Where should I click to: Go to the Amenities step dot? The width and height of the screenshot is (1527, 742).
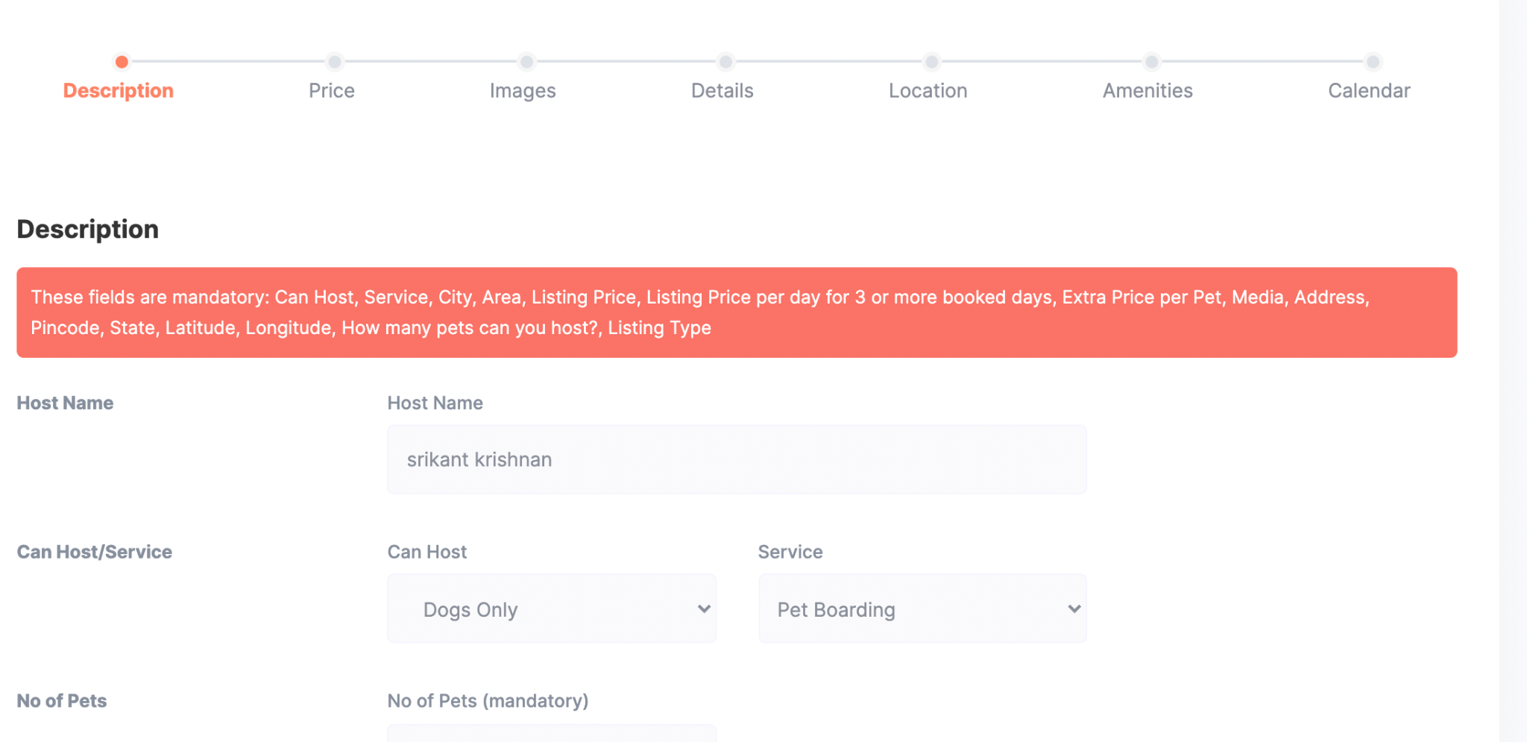1152,61
